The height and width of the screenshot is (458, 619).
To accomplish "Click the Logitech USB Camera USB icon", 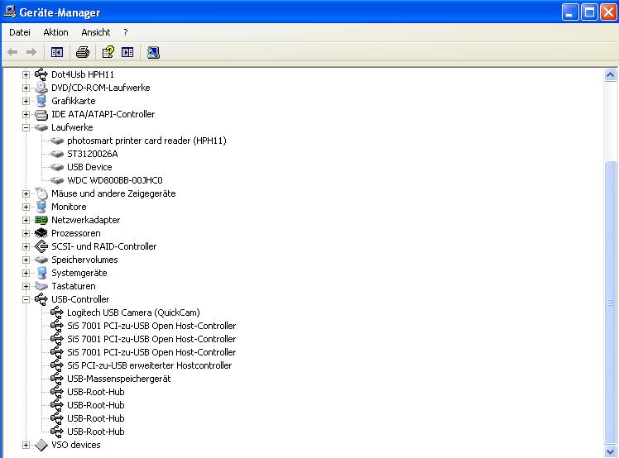I will click(x=57, y=312).
